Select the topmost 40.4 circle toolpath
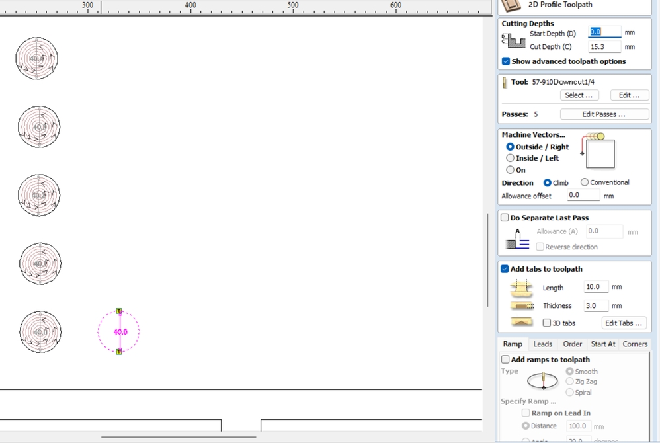 click(x=36, y=58)
